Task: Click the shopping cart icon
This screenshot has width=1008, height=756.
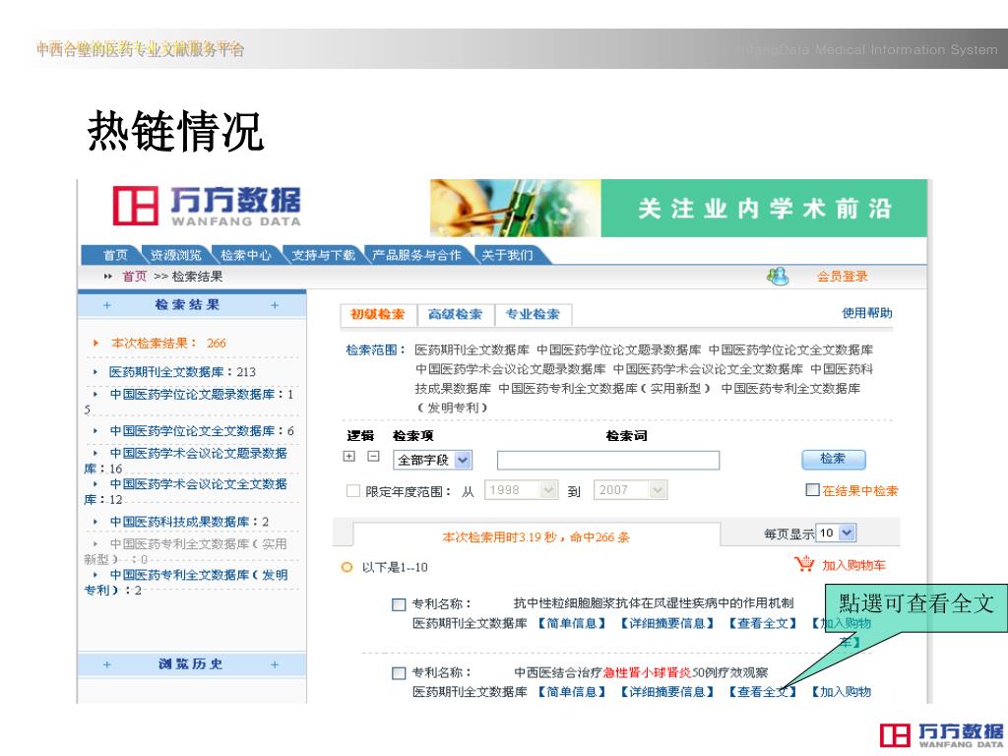Action: coord(804,564)
